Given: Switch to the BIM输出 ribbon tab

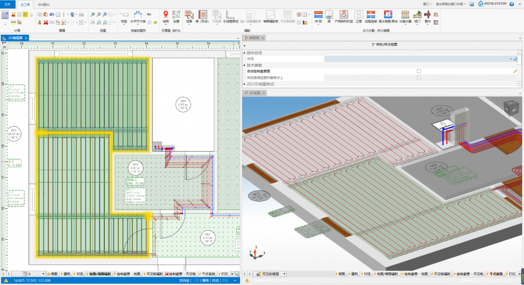Looking at the screenshot, I should click(x=43, y=4).
